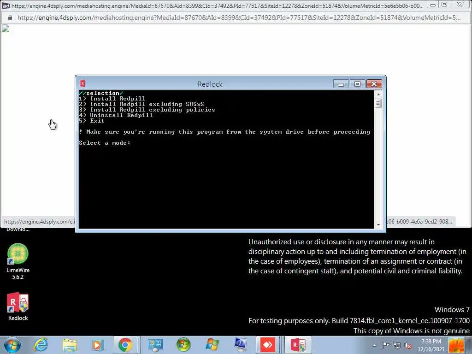Click the Redlock window title icon

pyautogui.click(x=83, y=83)
